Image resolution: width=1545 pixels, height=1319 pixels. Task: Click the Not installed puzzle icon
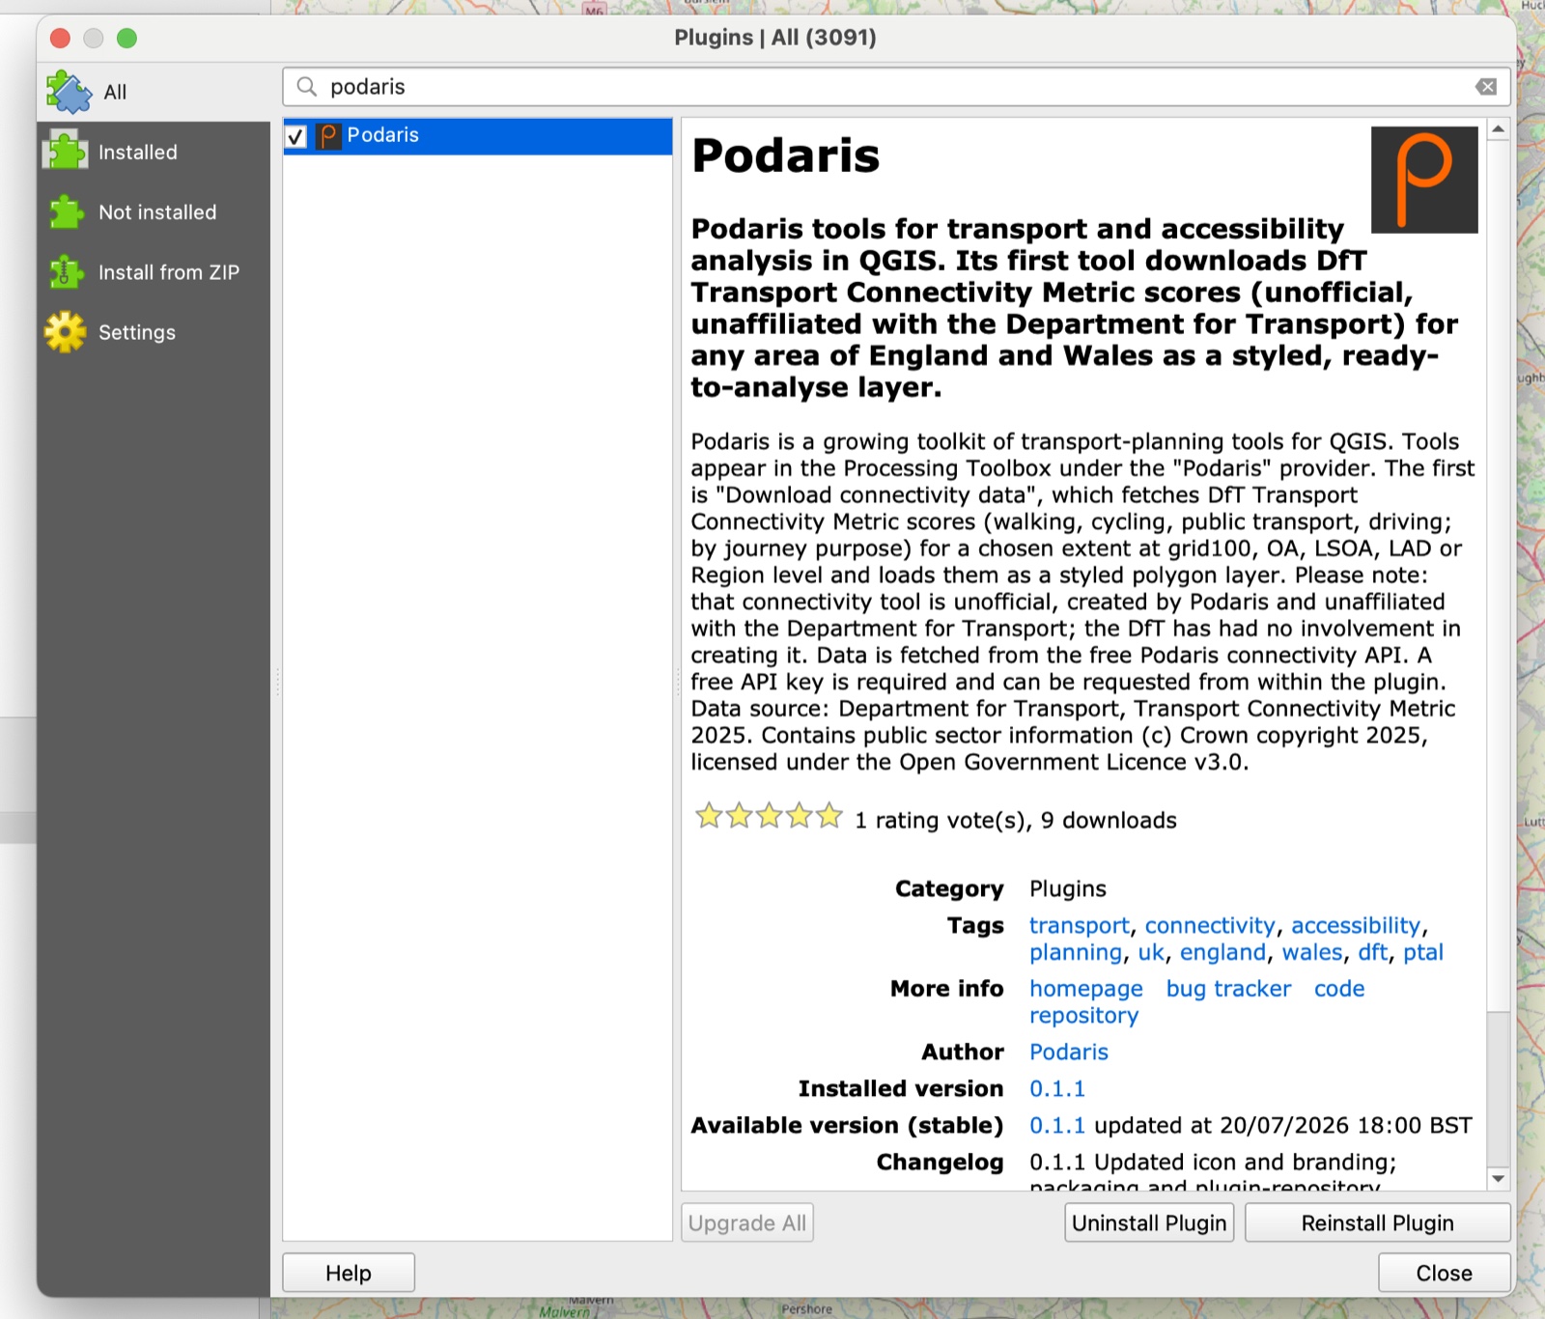click(66, 211)
